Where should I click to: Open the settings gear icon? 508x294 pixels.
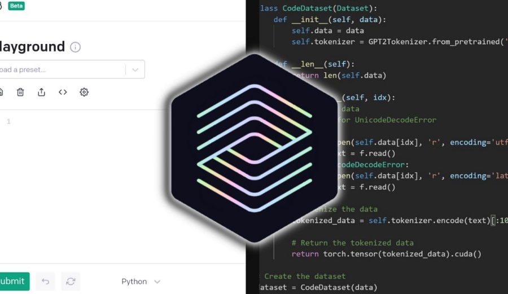84,92
